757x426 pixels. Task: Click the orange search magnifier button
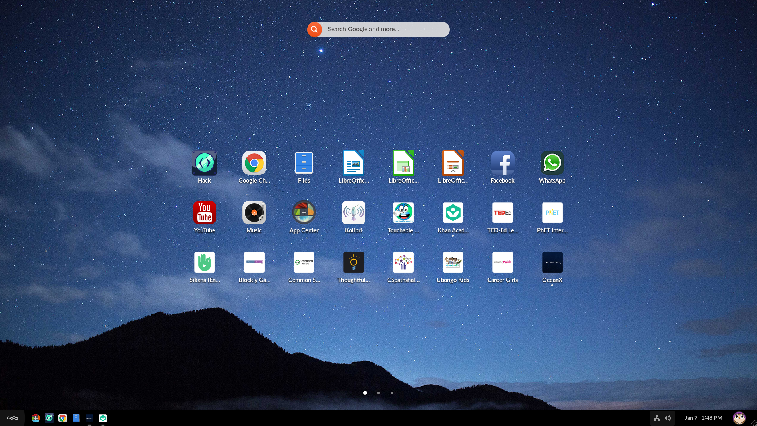coord(315,29)
